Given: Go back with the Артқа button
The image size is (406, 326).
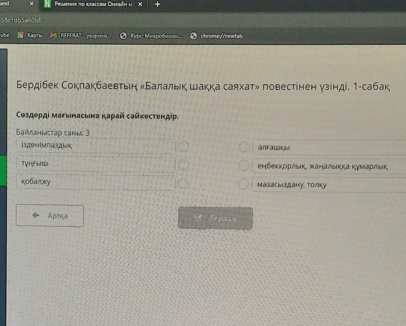Looking at the screenshot, I should coord(50,215).
